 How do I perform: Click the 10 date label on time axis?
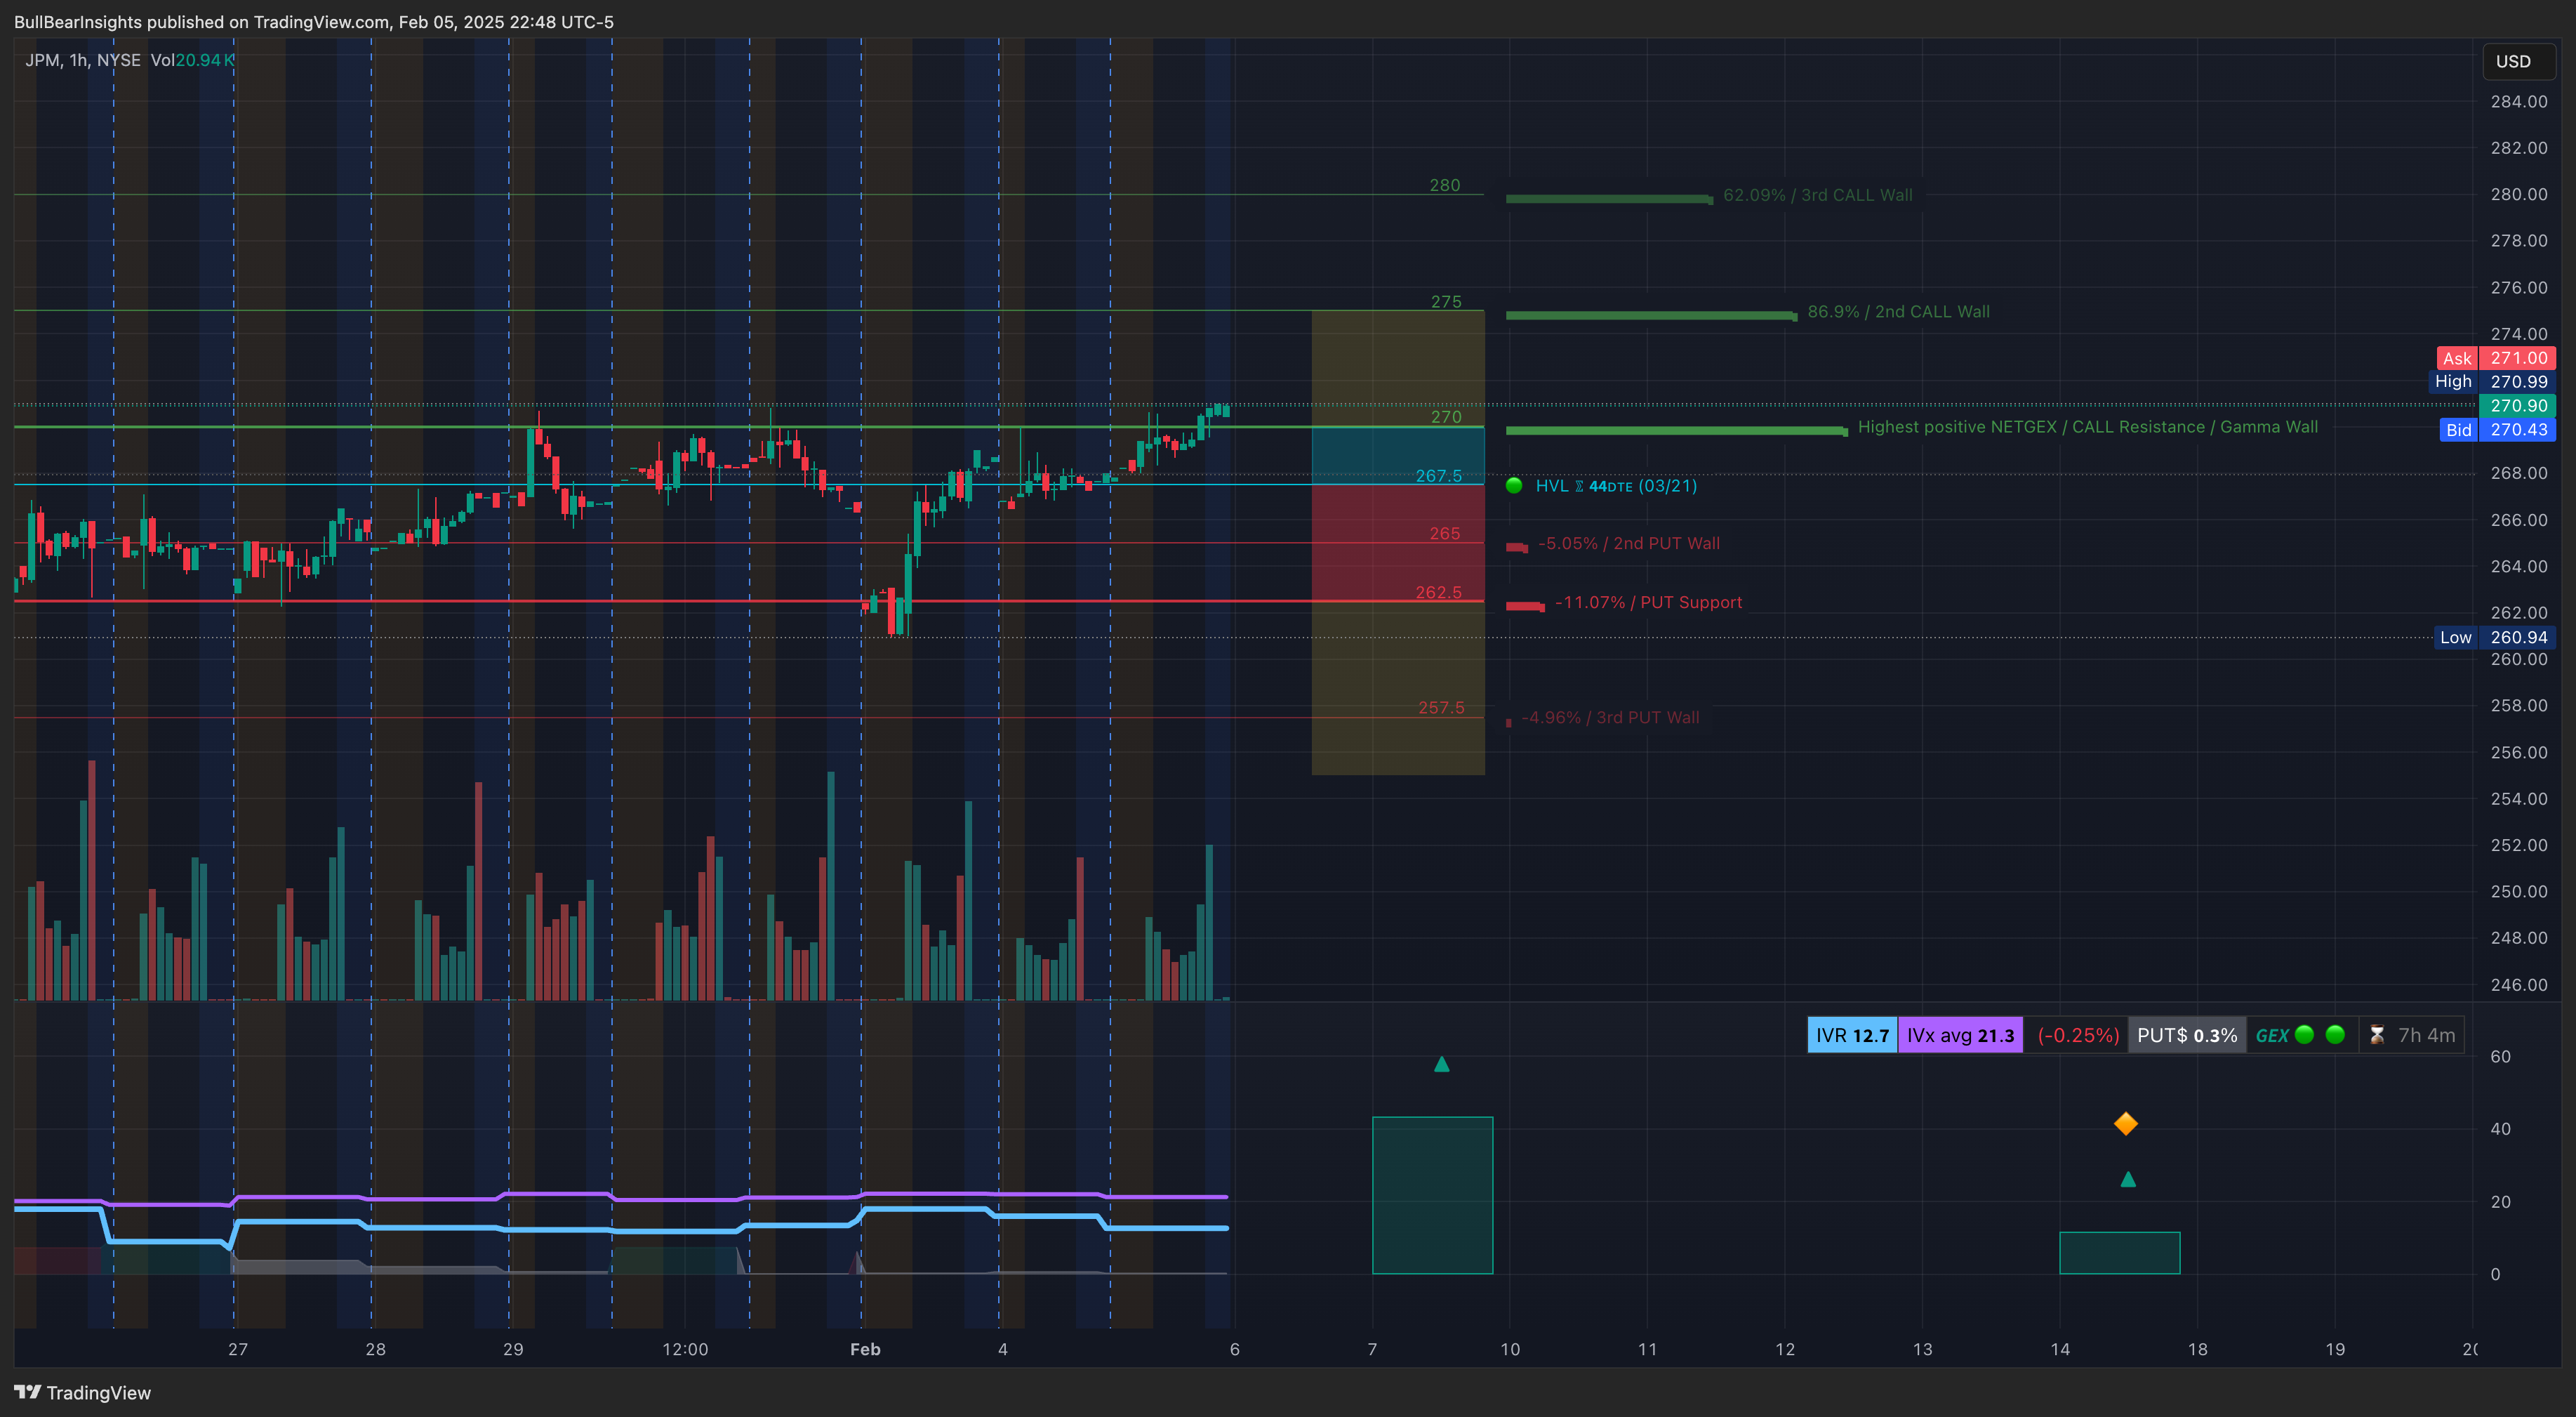click(1510, 1349)
